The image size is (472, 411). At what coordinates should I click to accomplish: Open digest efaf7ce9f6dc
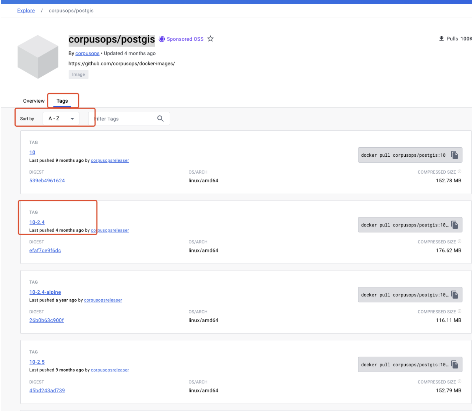point(45,250)
